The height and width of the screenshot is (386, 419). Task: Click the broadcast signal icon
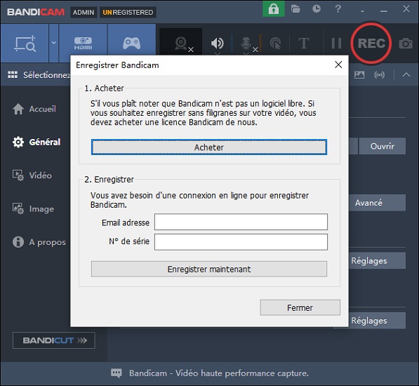[380, 74]
